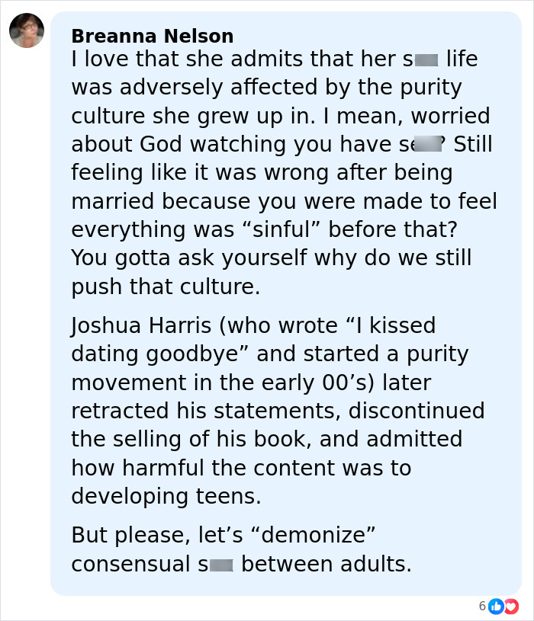The height and width of the screenshot is (621, 534).
Task: Click the words "developing teens."
Action: click(x=166, y=496)
